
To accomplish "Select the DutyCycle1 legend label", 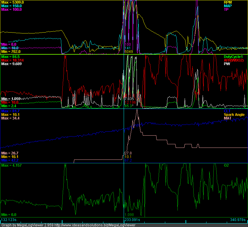I will [234, 56].
